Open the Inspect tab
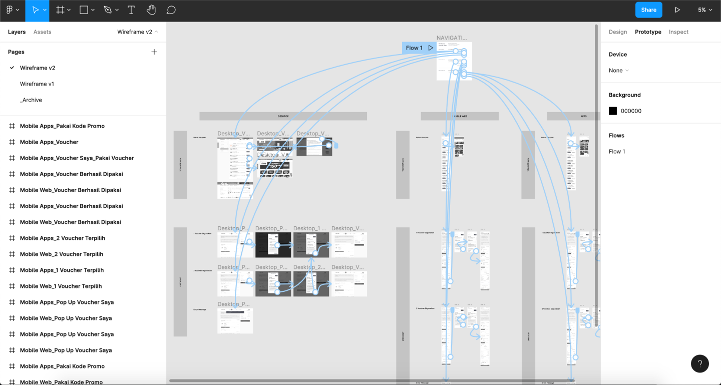Image resolution: width=721 pixels, height=385 pixels. click(678, 32)
